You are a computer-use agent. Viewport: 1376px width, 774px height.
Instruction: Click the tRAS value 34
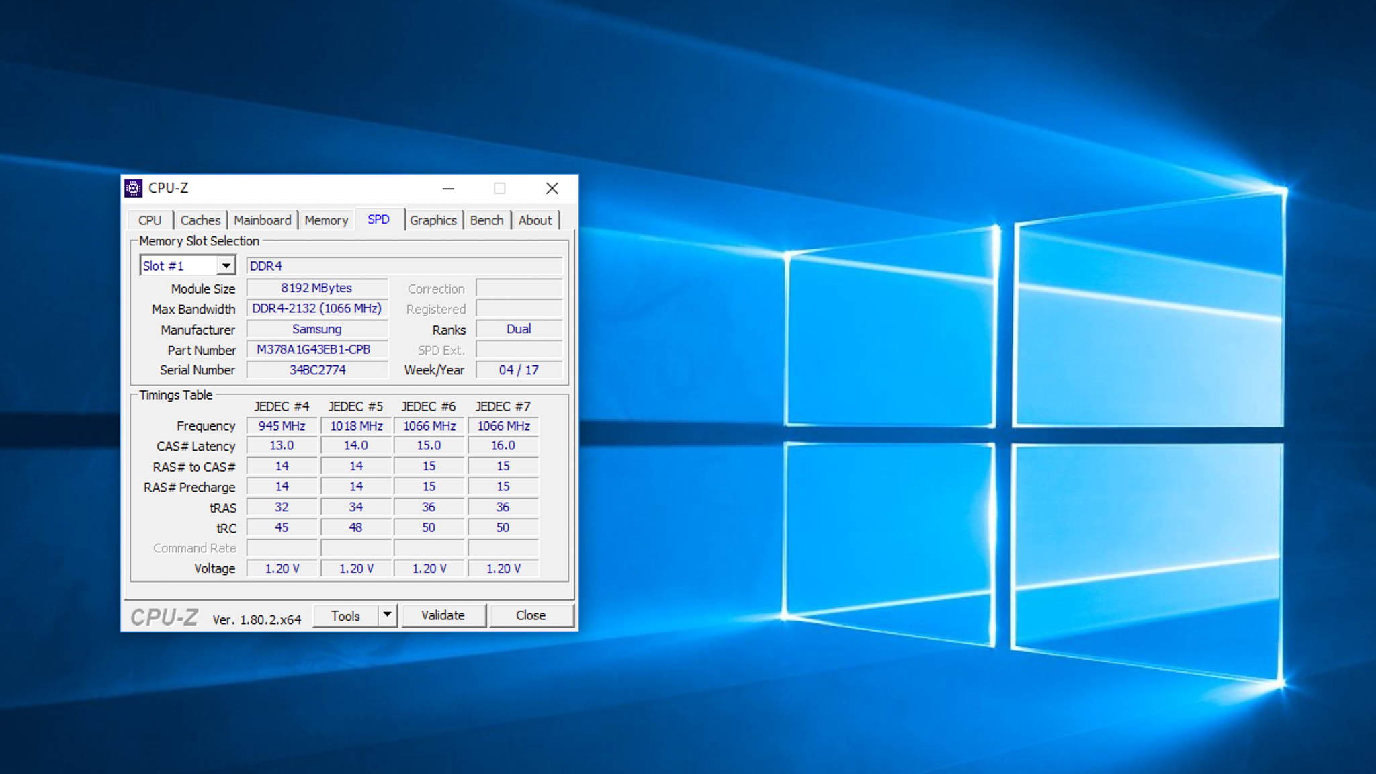click(356, 507)
